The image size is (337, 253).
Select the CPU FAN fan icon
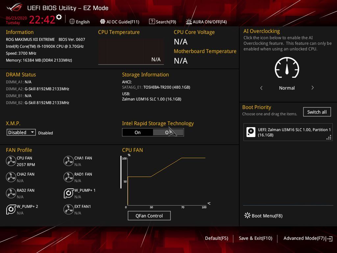click(11, 161)
